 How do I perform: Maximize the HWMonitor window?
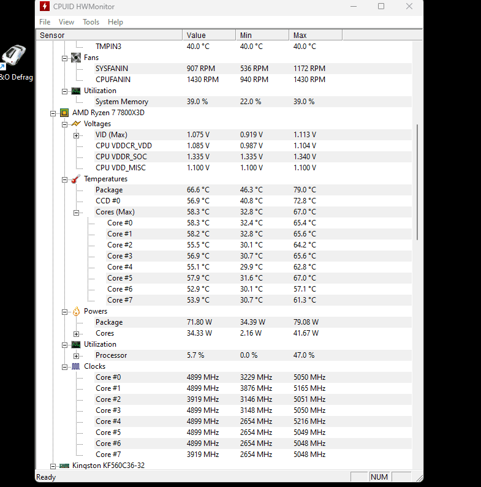[x=381, y=6]
